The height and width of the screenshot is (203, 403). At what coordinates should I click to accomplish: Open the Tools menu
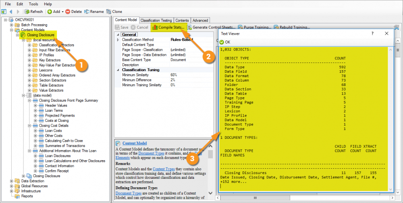[x=33, y=4]
